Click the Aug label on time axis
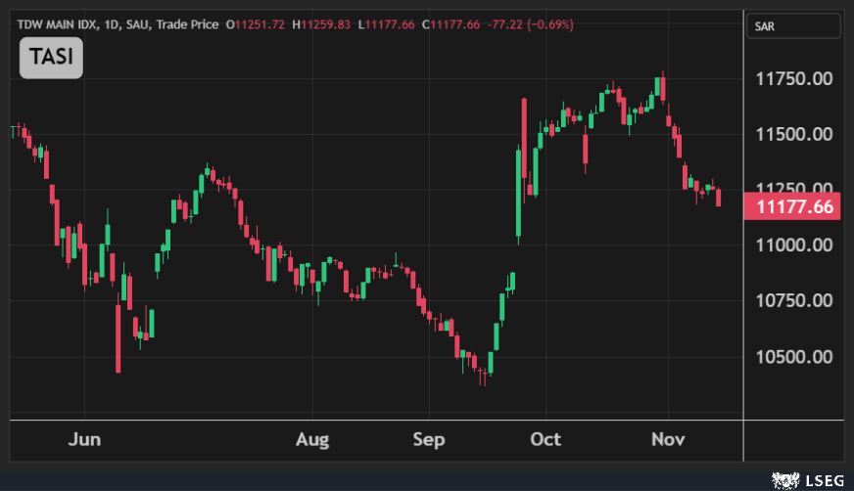Image resolution: width=854 pixels, height=491 pixels. click(x=312, y=439)
